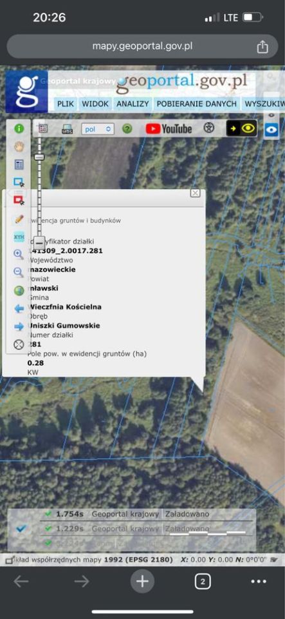Click the mazowieckie voivodeship value

pyautogui.click(x=51, y=270)
